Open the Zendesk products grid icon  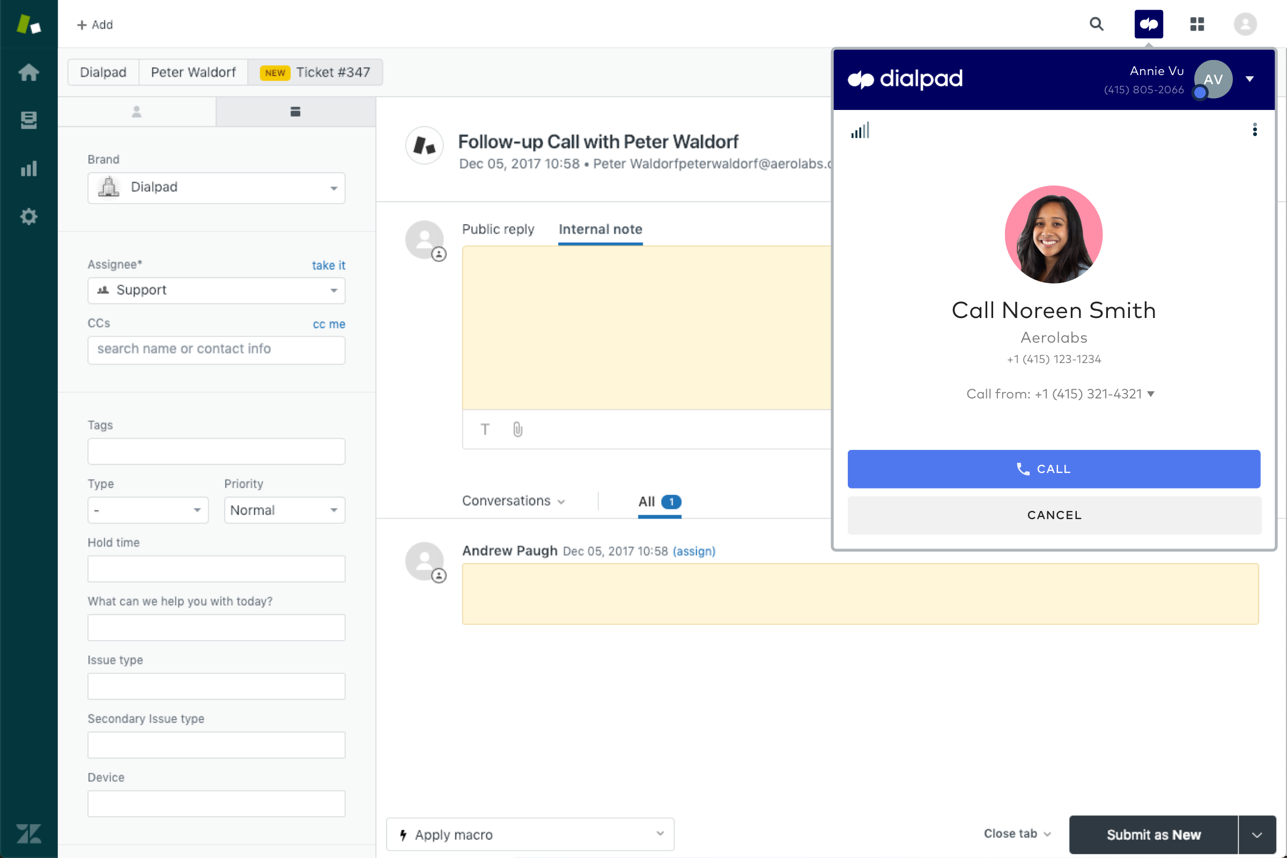tap(1197, 24)
